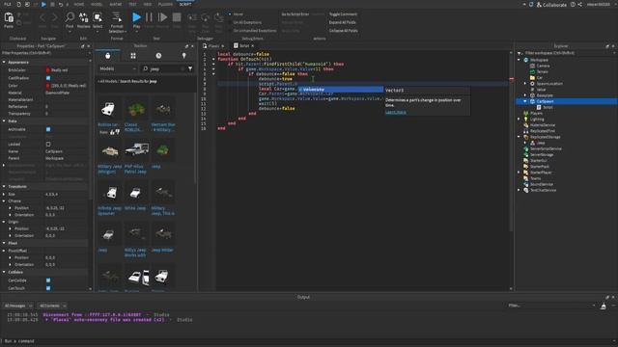
Task: Click the Toolbox search filter icon
Action: tap(190, 68)
